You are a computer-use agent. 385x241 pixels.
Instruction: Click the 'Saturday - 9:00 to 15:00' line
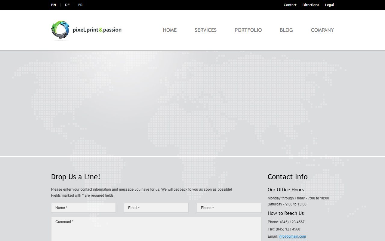point(287,204)
